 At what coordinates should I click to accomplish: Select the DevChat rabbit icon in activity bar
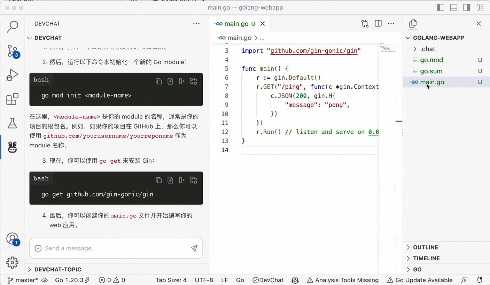pos(12,147)
